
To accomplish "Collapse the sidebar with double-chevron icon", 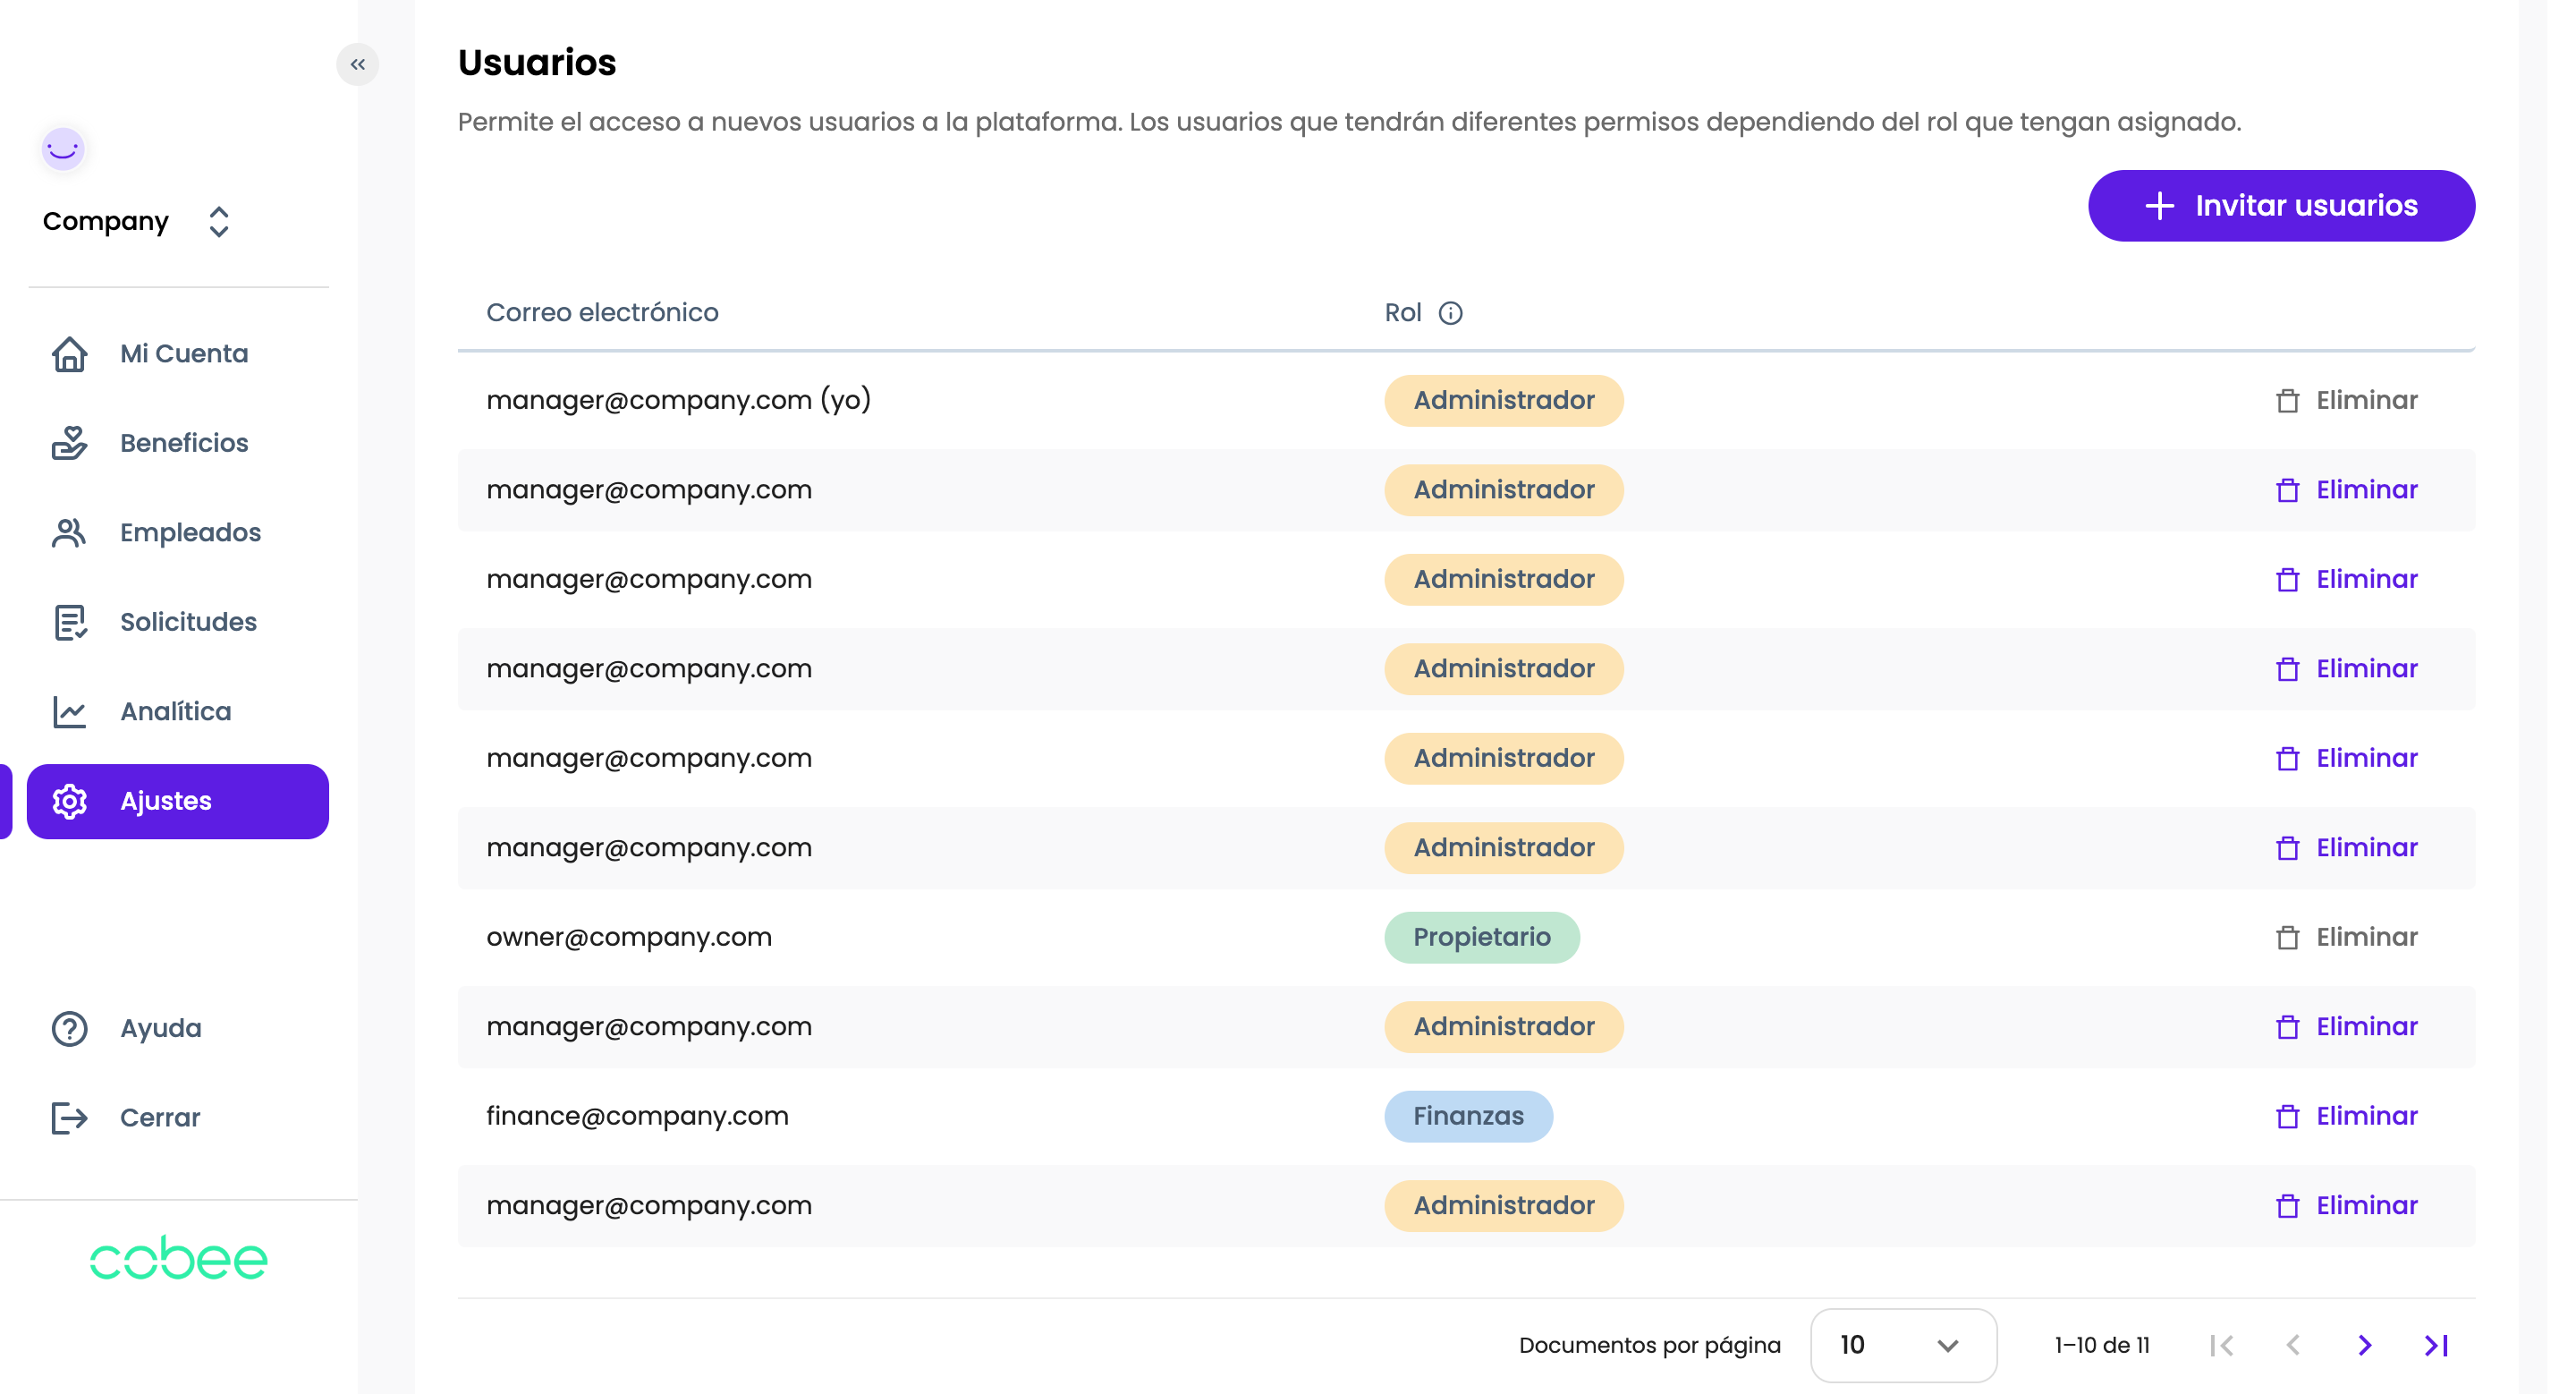I will (x=357, y=65).
